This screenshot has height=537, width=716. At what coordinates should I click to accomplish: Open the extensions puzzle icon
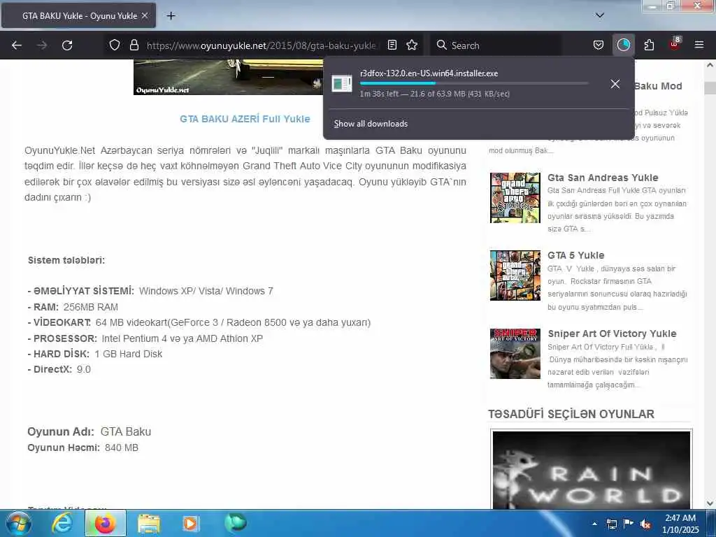(649, 45)
